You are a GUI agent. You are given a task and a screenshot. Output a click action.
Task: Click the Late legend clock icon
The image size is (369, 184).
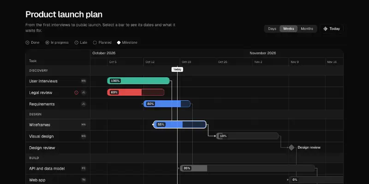[76, 42]
